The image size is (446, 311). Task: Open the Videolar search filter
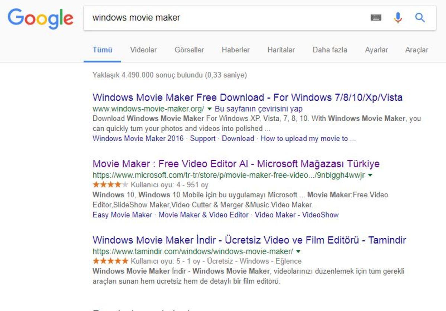(143, 50)
